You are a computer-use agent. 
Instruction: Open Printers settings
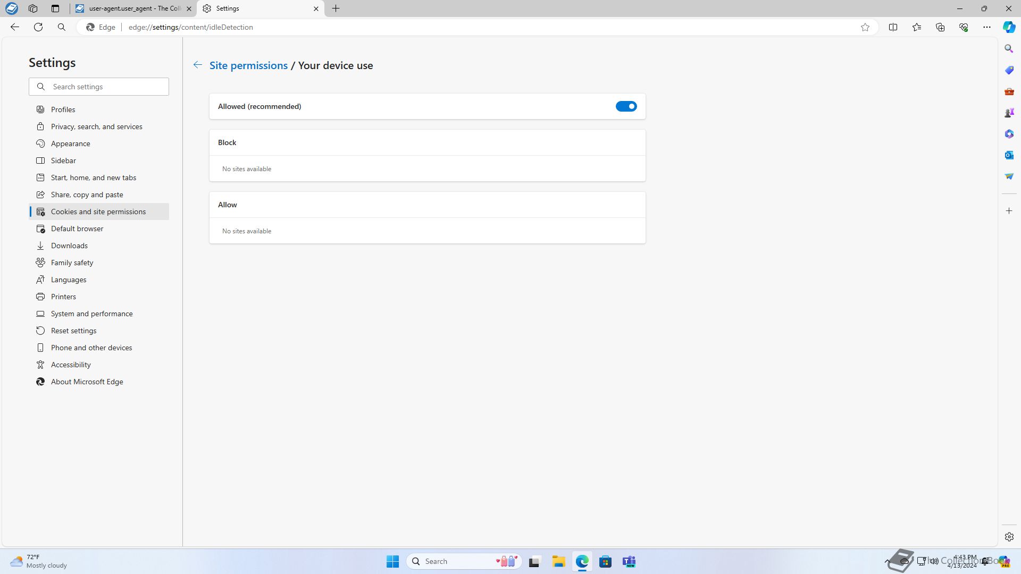click(99, 297)
